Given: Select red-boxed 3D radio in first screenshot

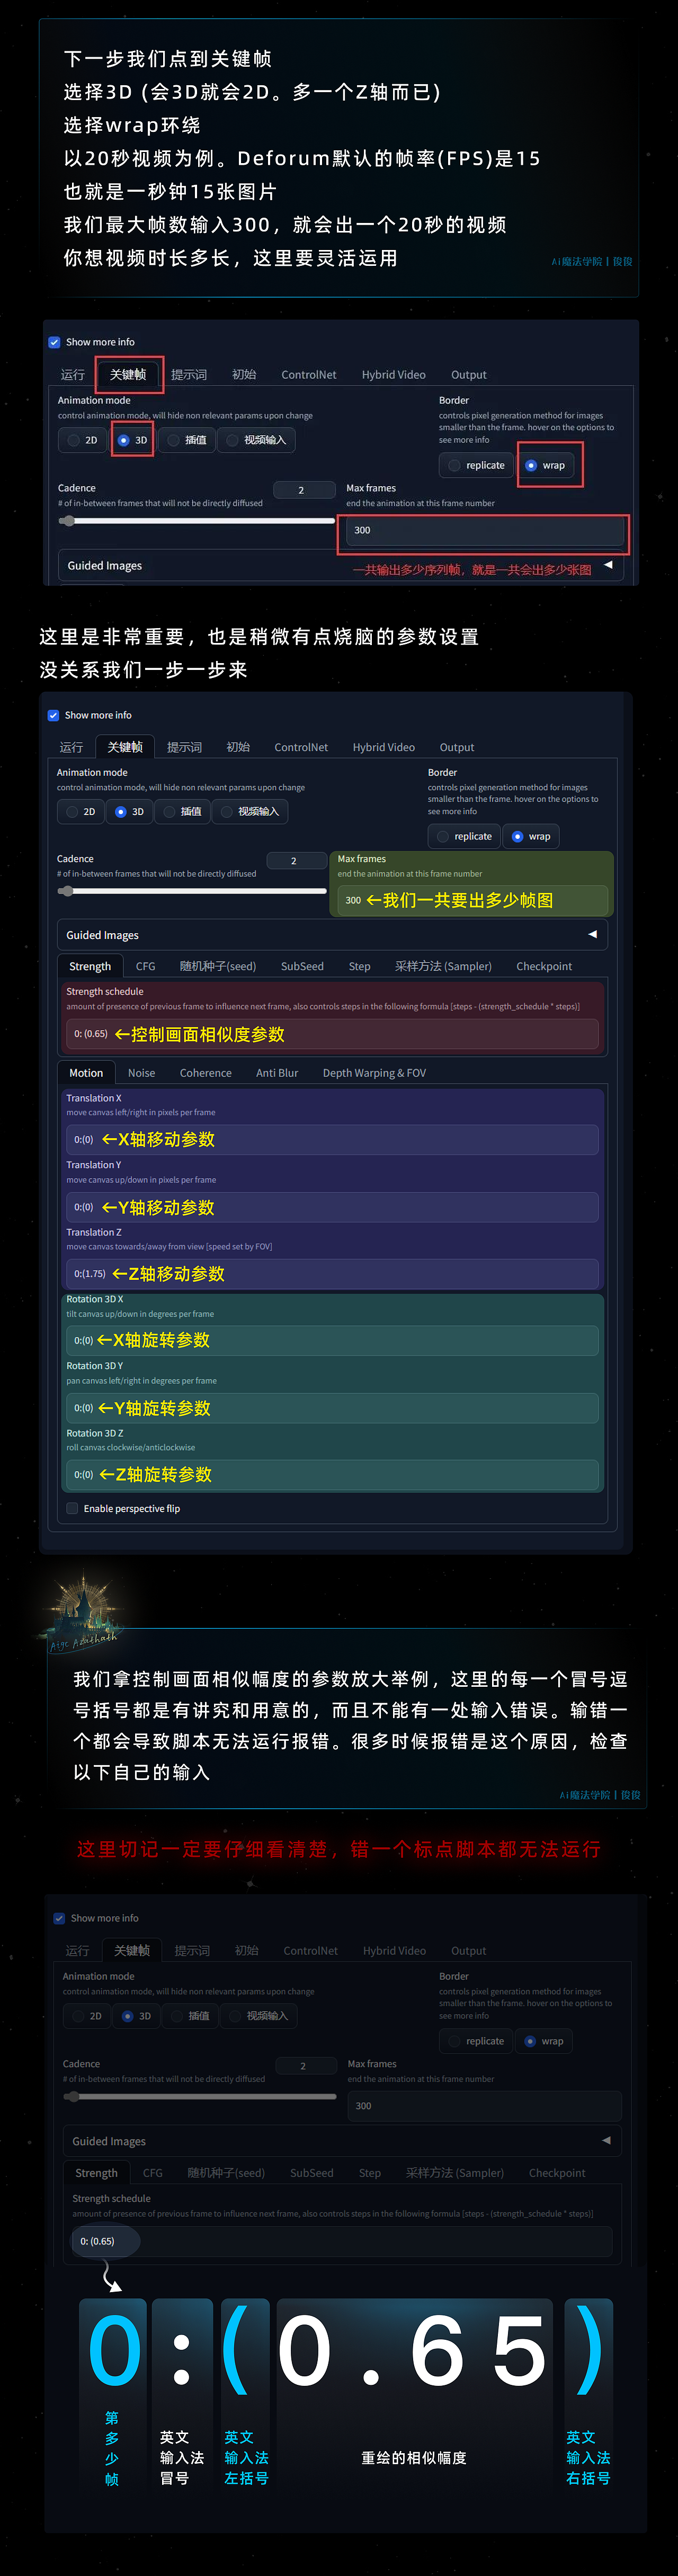Looking at the screenshot, I should [132, 440].
